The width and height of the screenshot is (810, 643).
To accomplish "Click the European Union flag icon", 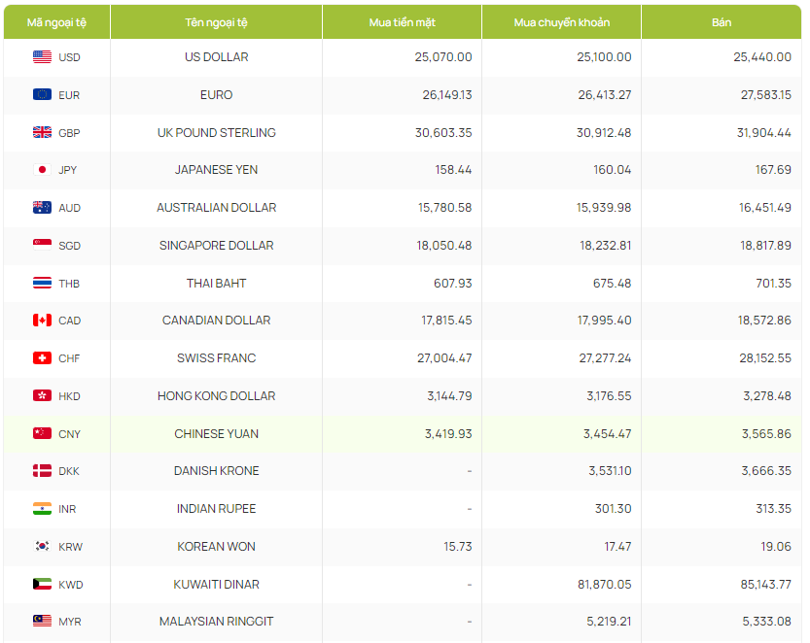I will [x=42, y=95].
